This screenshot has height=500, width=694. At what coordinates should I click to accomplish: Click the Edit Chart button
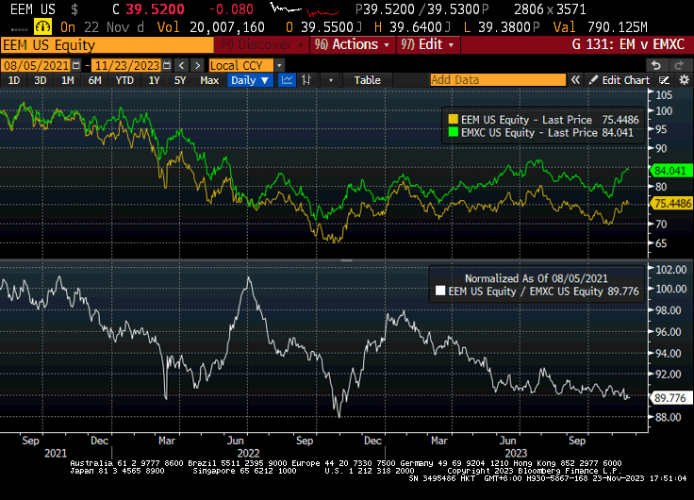(620, 80)
